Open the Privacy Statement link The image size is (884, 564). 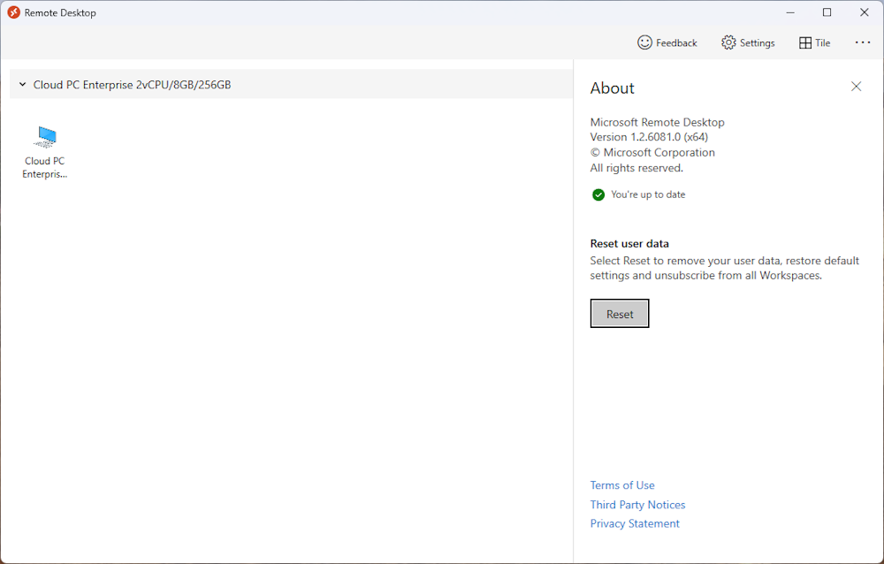(x=635, y=524)
